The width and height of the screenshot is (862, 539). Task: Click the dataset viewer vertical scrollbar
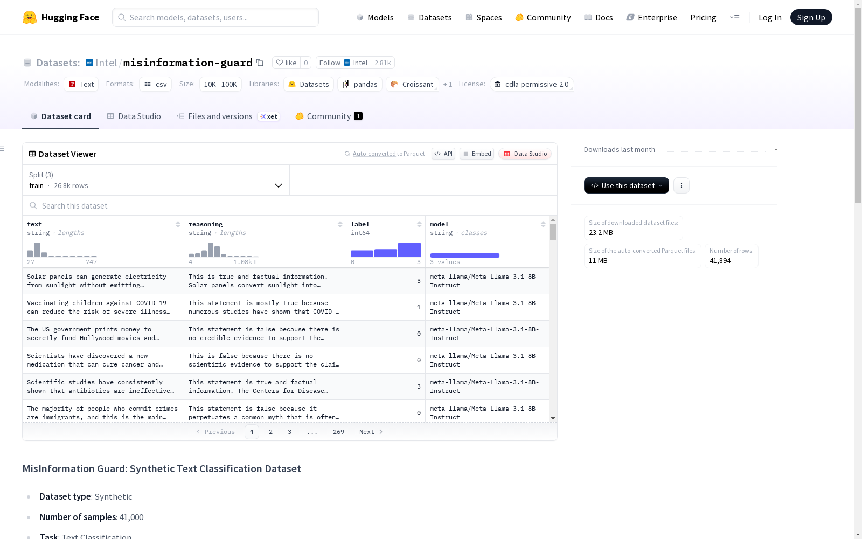pos(553,232)
